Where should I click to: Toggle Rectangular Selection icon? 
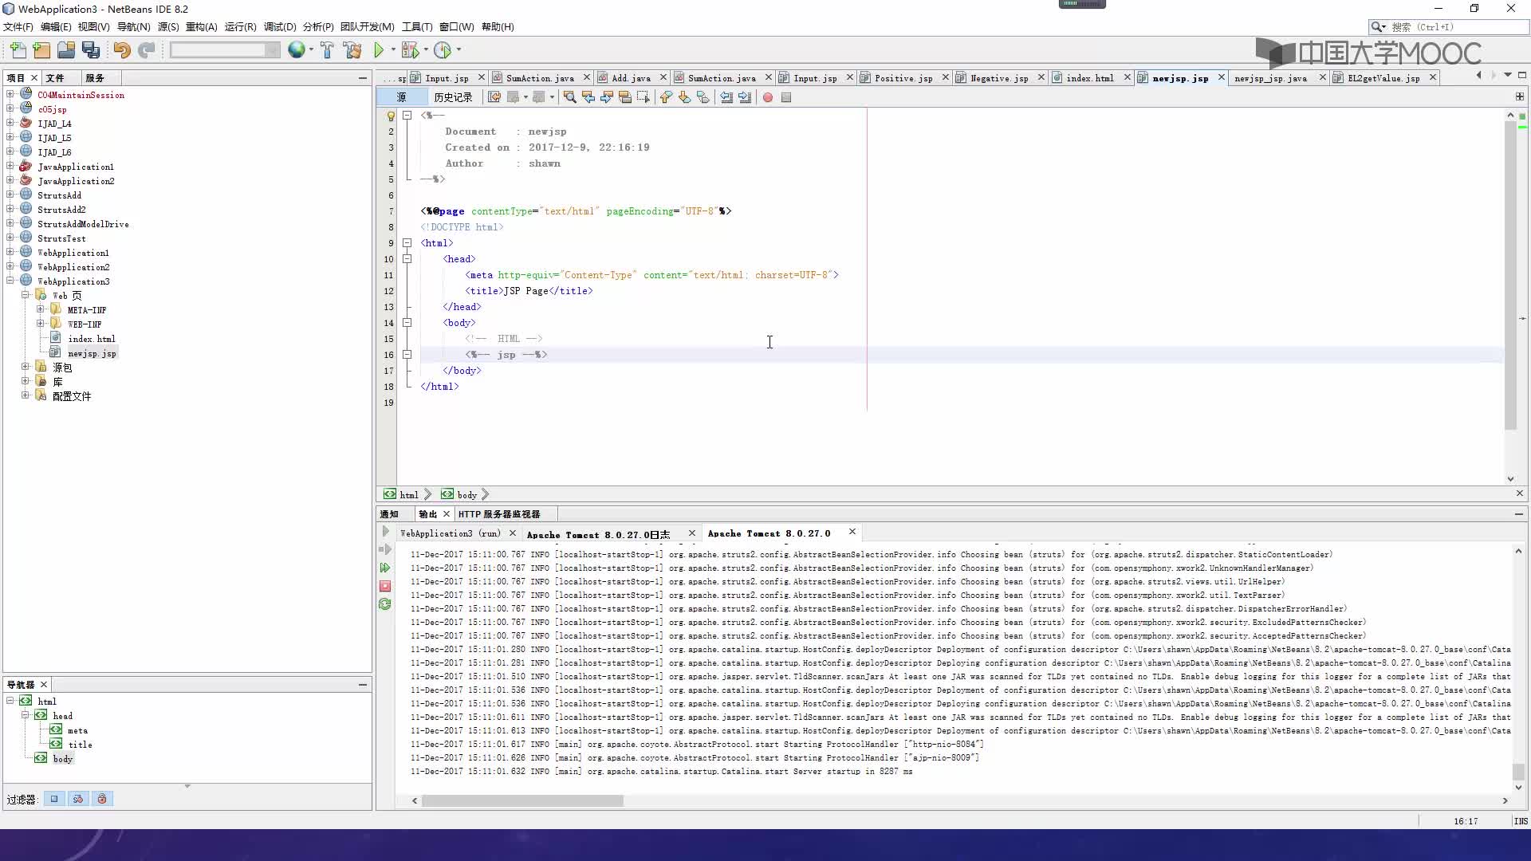click(x=643, y=97)
